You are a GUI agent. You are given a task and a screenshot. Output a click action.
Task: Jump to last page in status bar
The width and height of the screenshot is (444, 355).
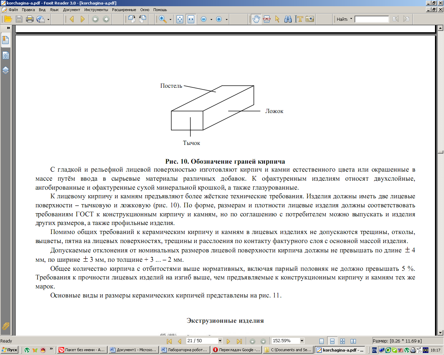(239, 341)
